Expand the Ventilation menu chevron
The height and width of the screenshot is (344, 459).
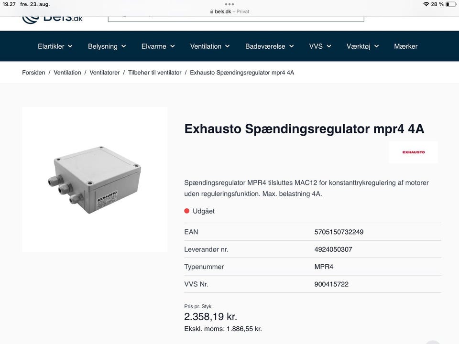[x=228, y=46]
